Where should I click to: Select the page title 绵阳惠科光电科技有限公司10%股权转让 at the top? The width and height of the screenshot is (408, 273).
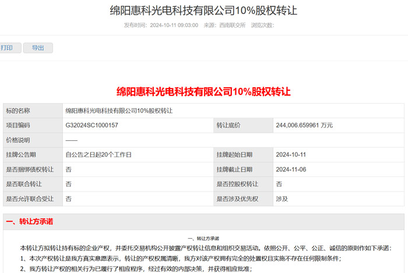[x=203, y=10]
